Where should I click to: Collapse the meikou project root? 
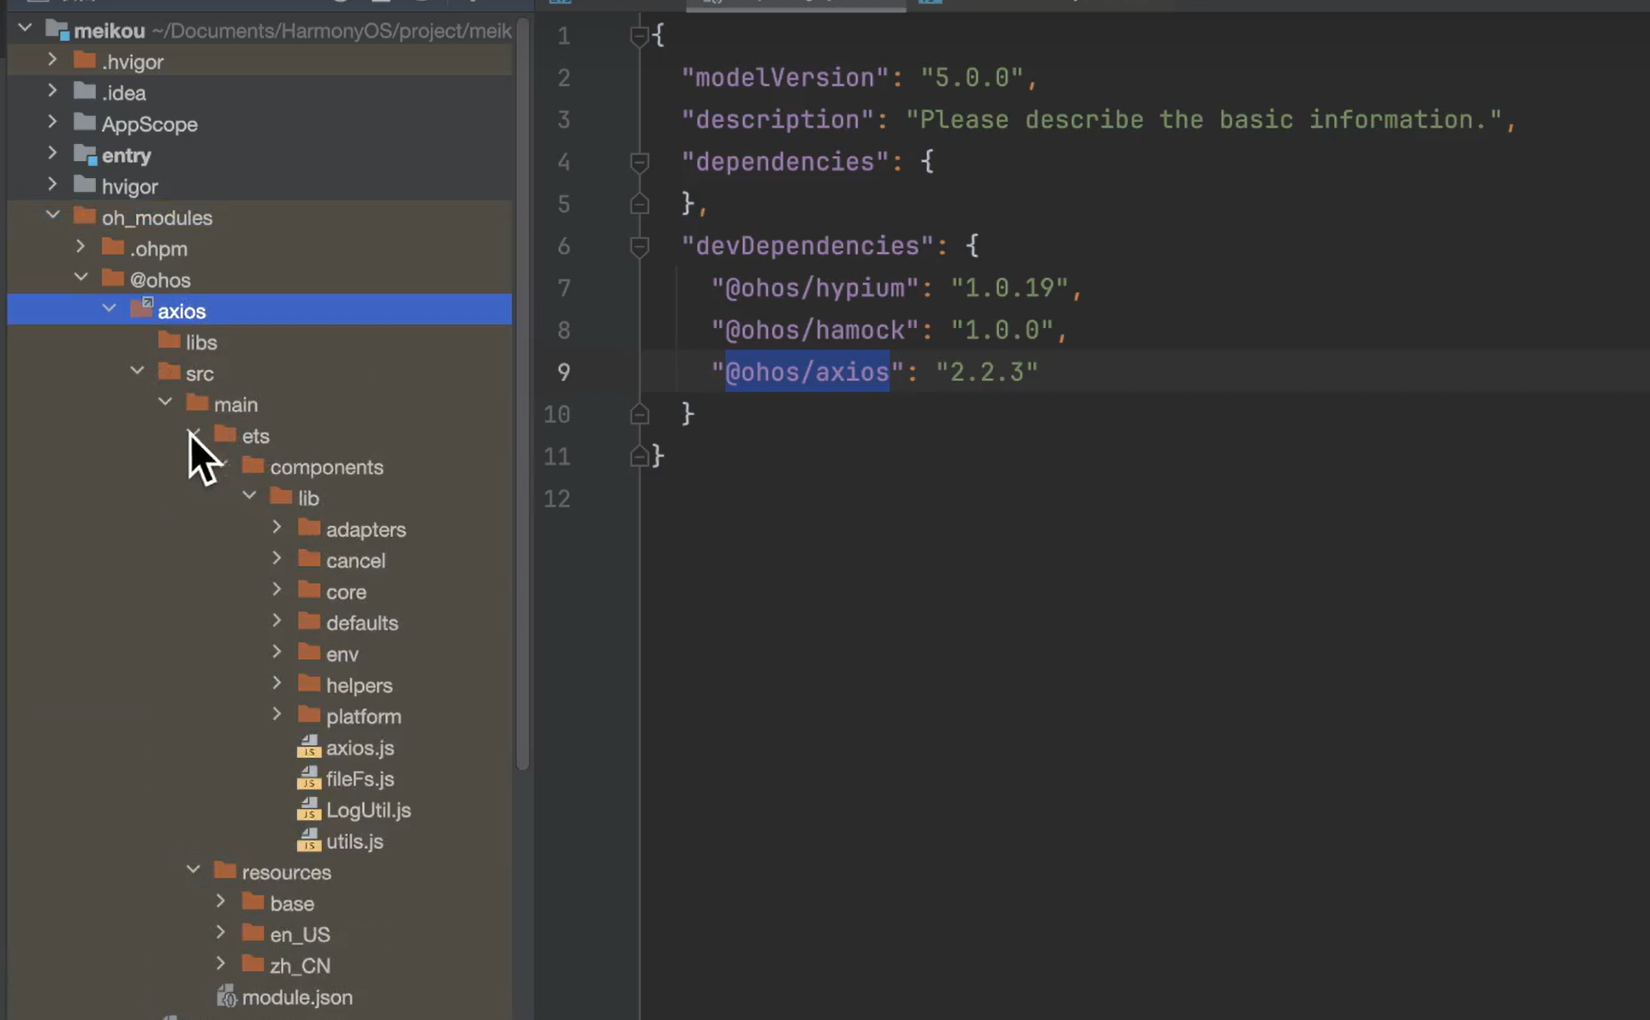tap(25, 29)
